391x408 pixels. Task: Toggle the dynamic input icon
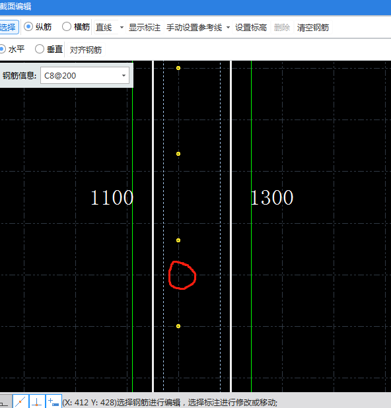53,401
